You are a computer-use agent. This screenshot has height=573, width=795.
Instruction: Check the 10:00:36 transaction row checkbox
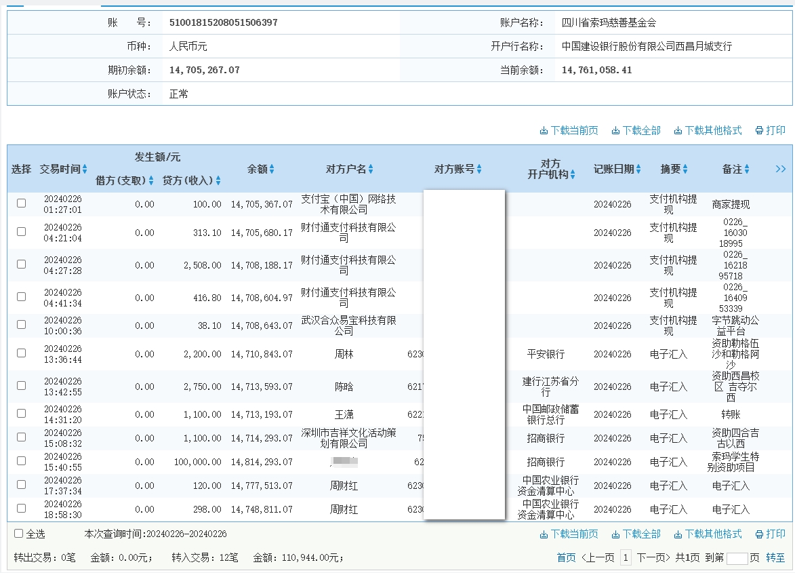pos(21,325)
